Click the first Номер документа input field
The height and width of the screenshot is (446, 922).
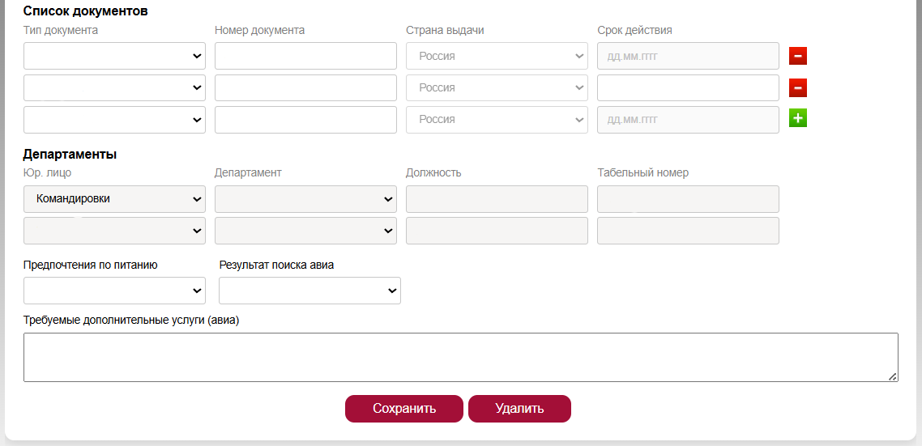coord(305,56)
